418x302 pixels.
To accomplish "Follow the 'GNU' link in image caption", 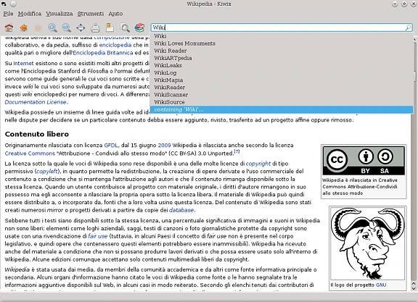I will pyautogui.click(x=381, y=285).
